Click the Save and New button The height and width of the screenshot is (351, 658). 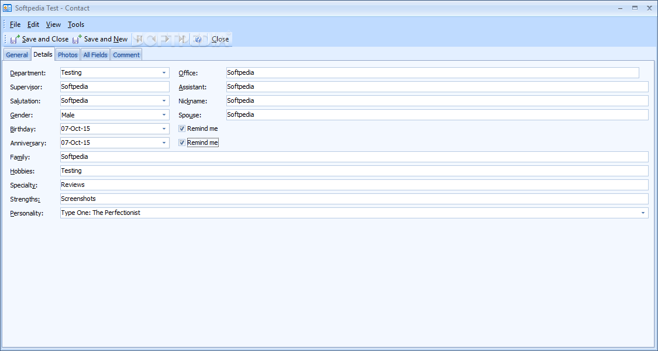[x=100, y=39]
